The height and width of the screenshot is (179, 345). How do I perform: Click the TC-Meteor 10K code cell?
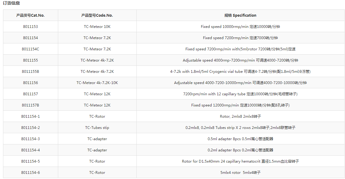(x=97, y=26)
